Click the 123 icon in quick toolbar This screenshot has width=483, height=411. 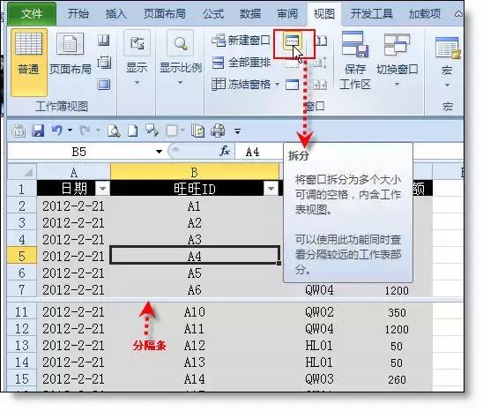[x=19, y=131]
